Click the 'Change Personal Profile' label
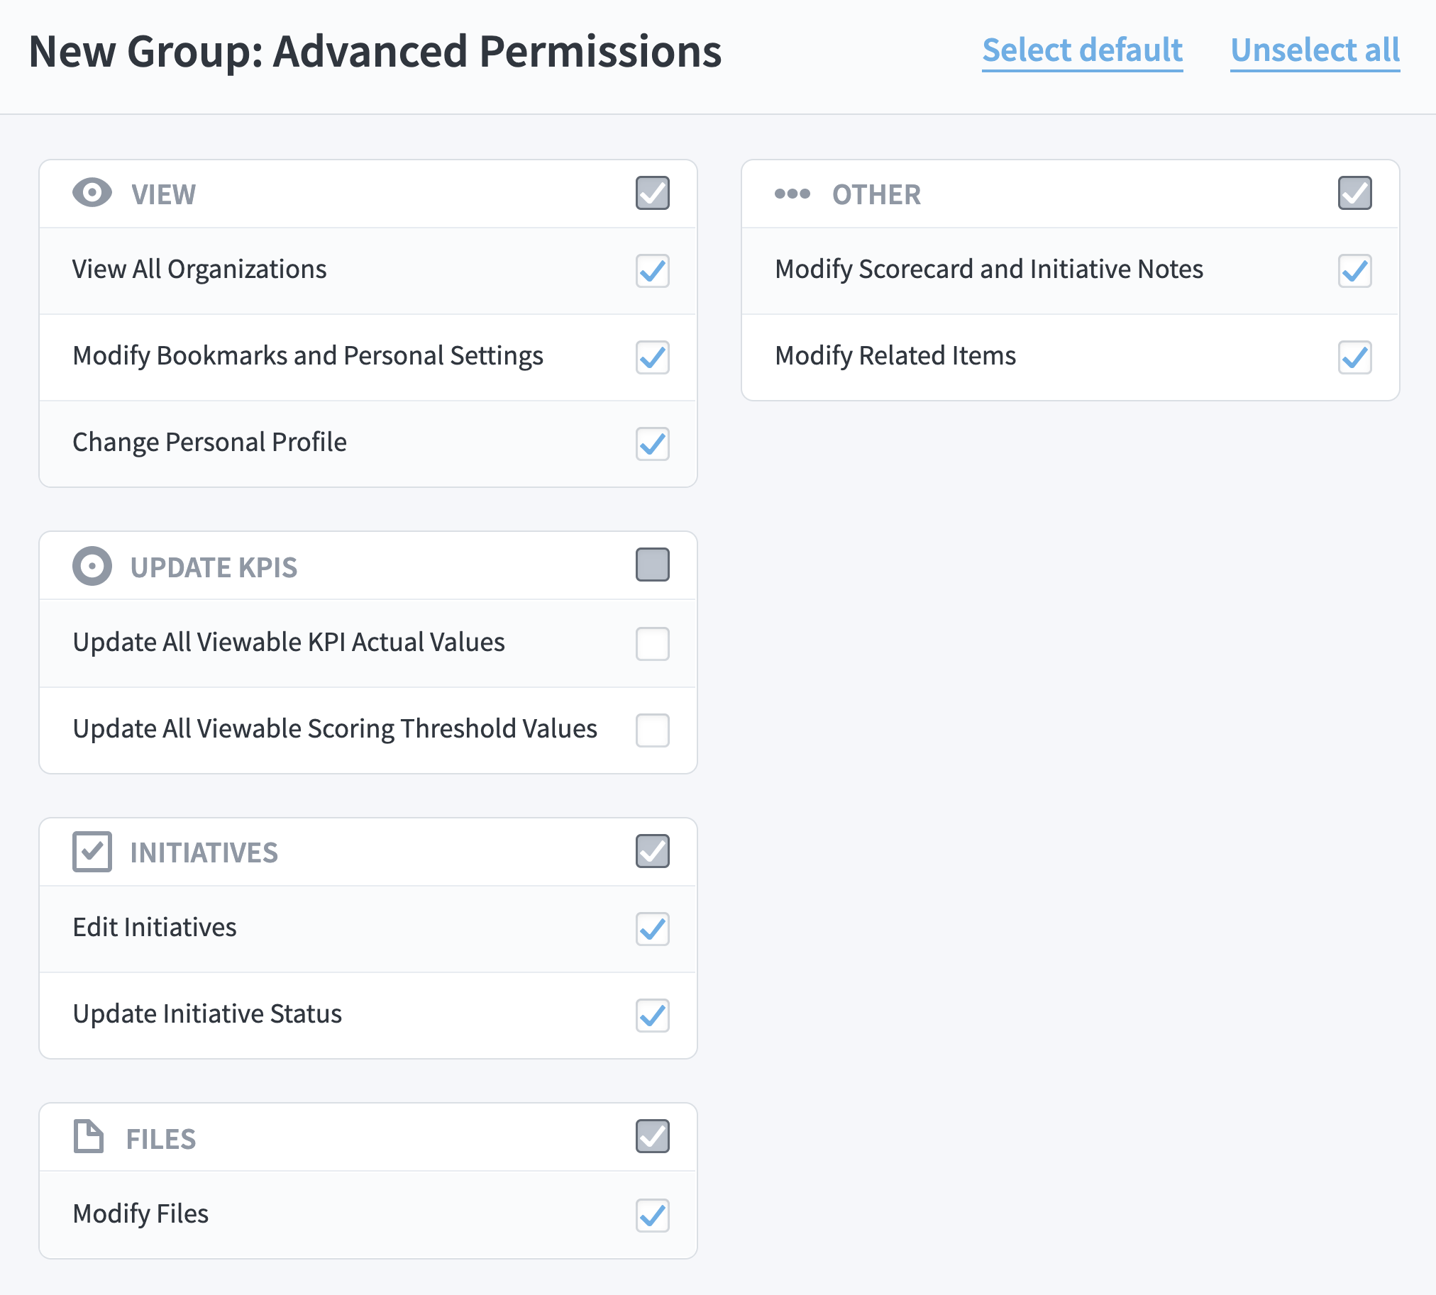The height and width of the screenshot is (1295, 1436). click(209, 443)
